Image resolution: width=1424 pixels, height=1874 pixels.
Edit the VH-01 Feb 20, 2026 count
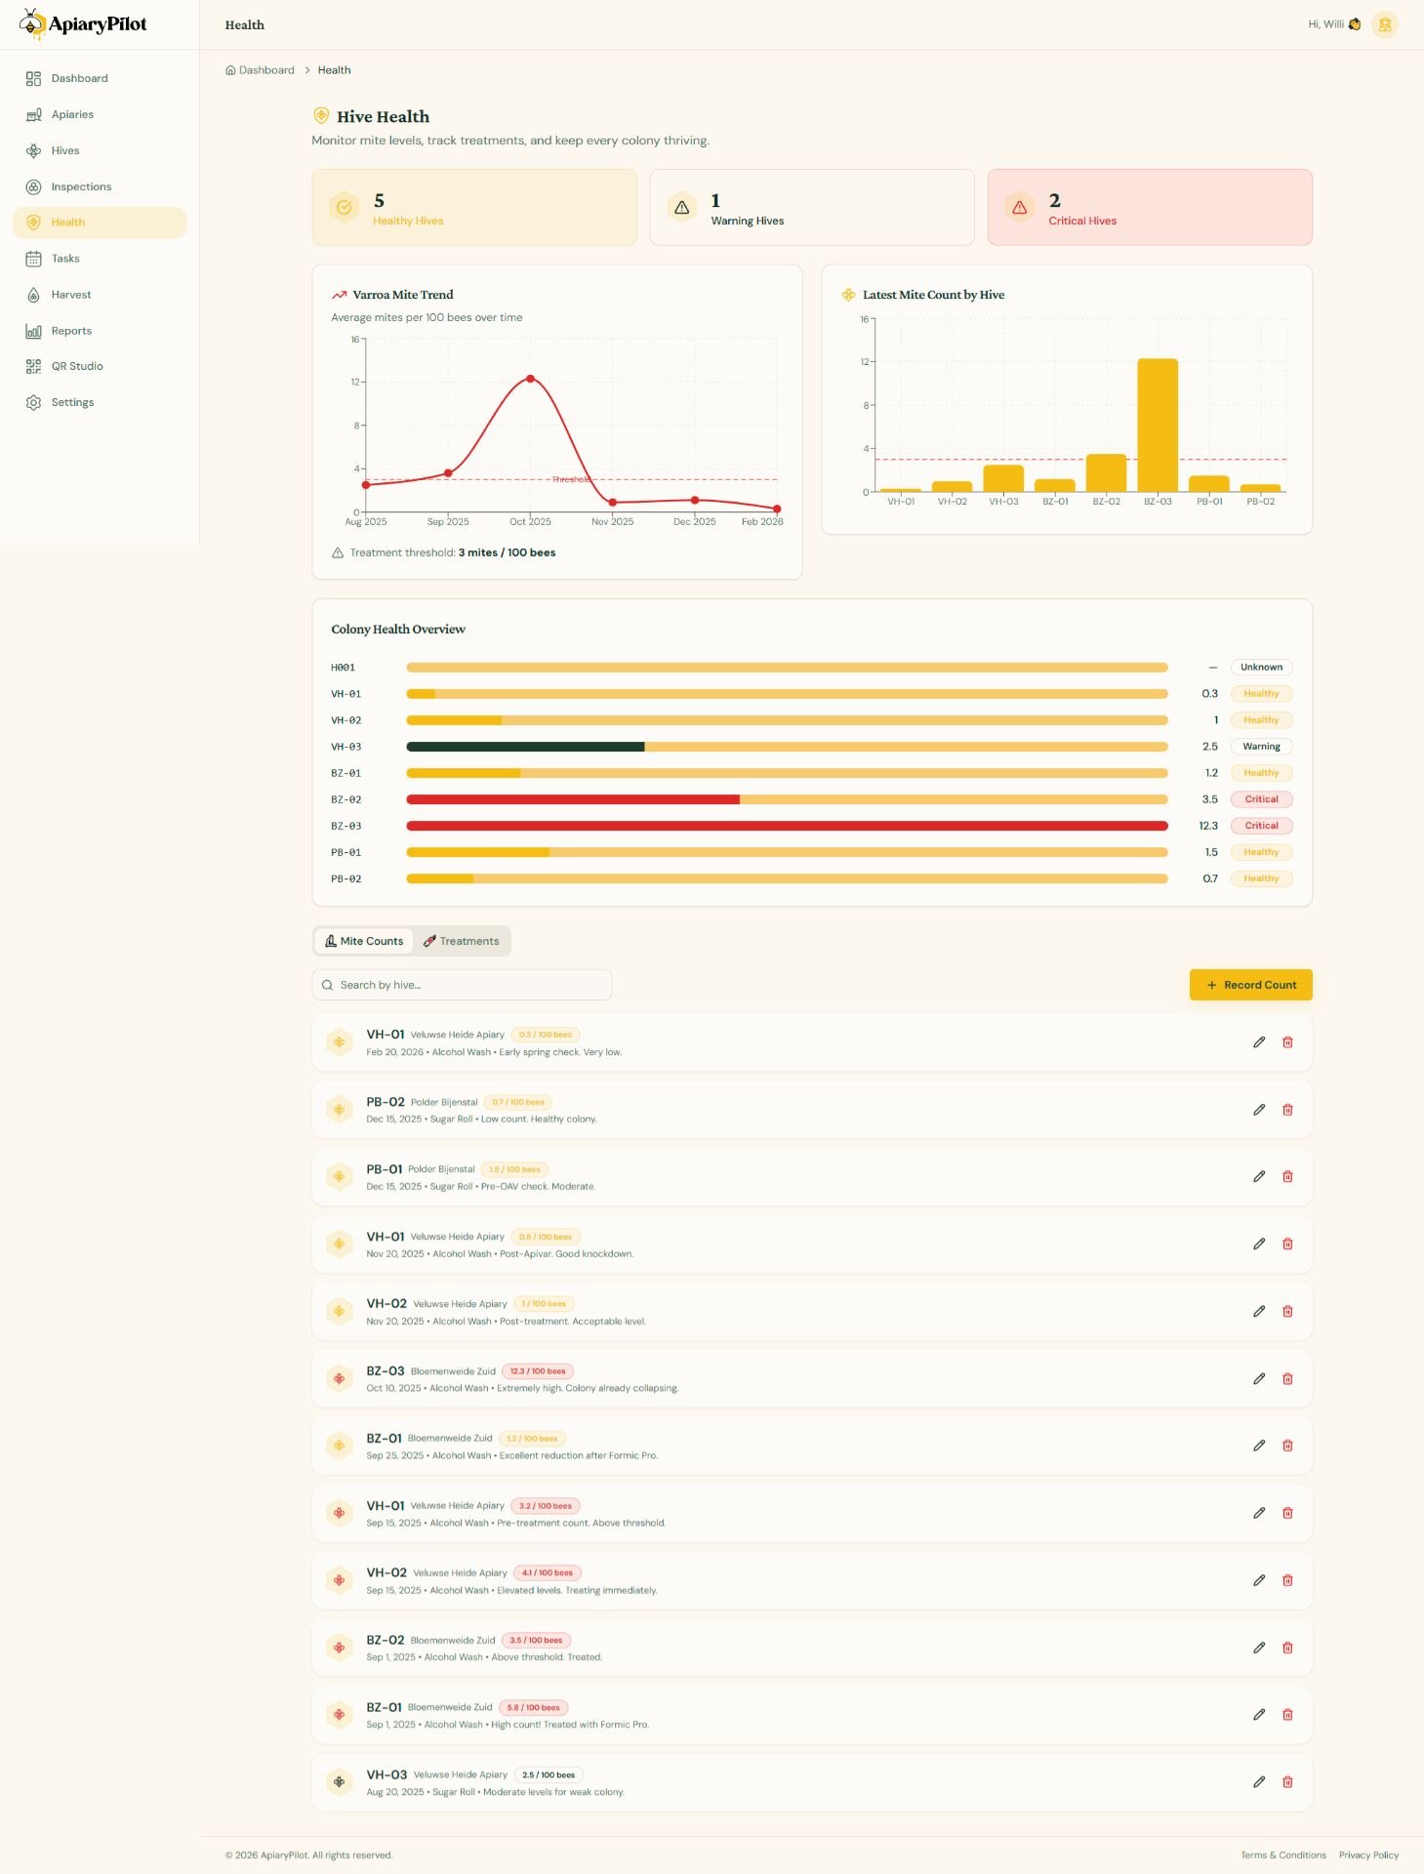[x=1259, y=1042]
